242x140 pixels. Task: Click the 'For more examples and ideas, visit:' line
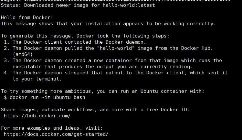[x=52, y=128]
